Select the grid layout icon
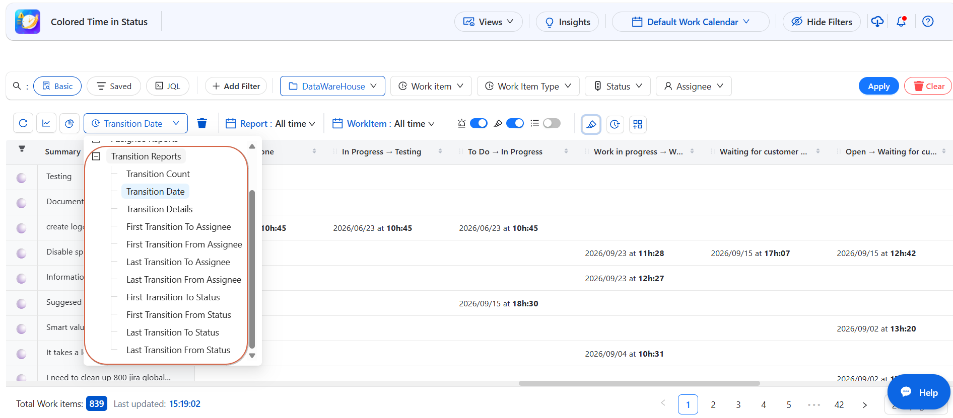Viewport: 953px width, 418px height. click(x=638, y=124)
